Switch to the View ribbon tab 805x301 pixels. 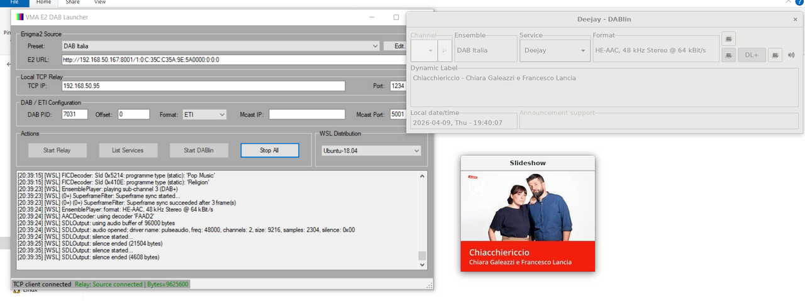(99, 3)
